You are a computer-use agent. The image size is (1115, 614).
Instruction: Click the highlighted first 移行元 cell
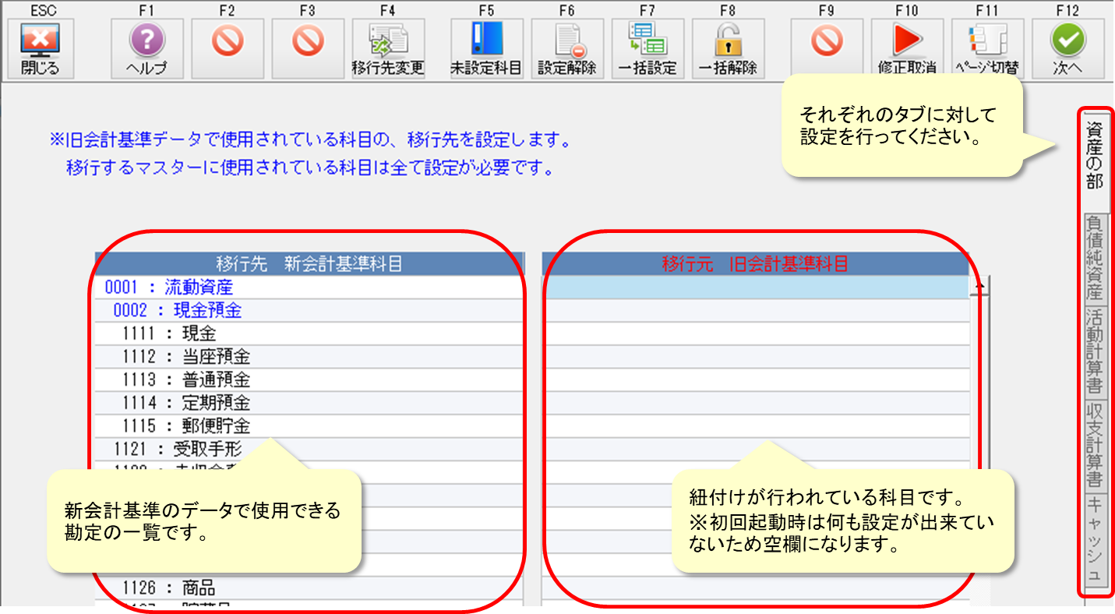754,288
